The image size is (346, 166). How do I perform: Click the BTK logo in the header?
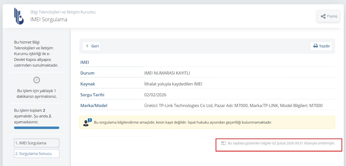pos(19,16)
